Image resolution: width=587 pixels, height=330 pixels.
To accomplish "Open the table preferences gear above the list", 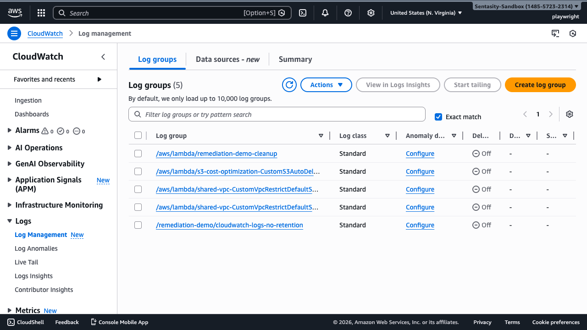I will (569, 114).
